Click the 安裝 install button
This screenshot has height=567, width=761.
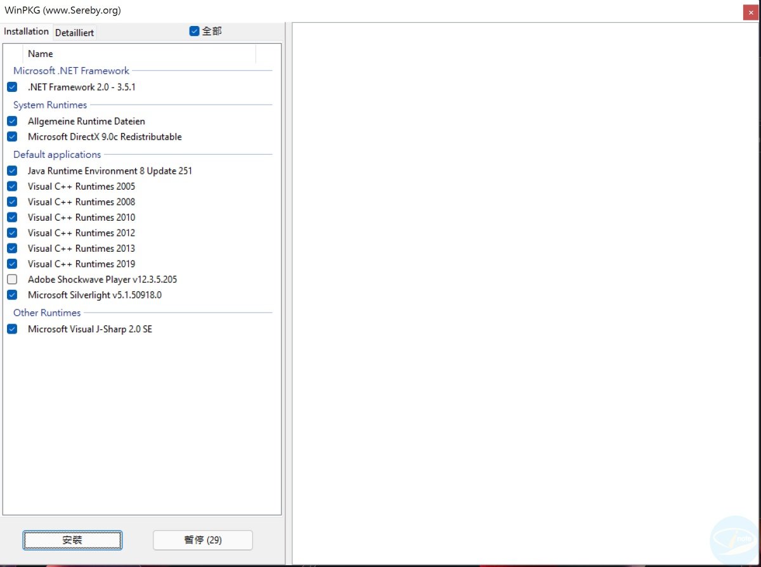[72, 540]
